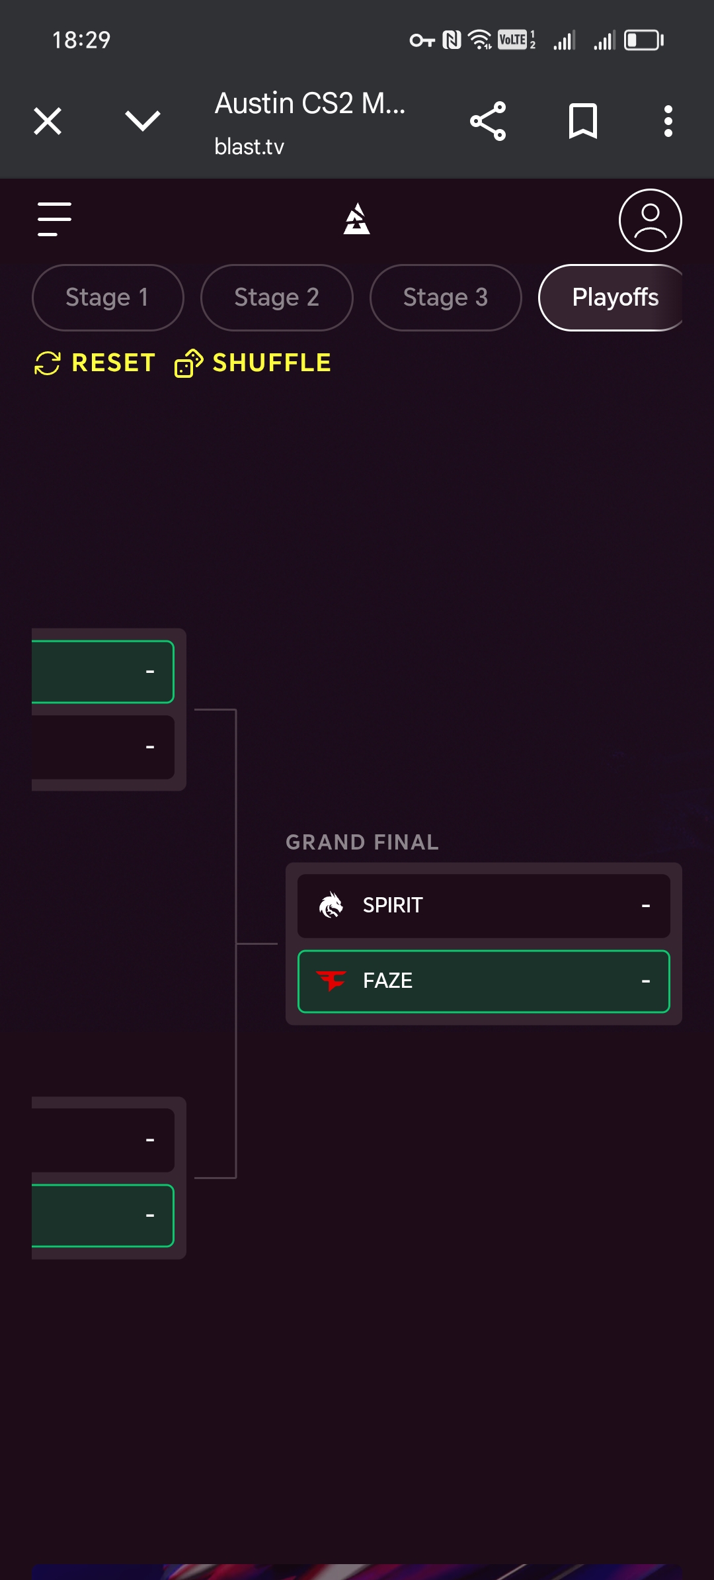Click the RESET button
The width and height of the screenshot is (714, 1580).
click(95, 363)
